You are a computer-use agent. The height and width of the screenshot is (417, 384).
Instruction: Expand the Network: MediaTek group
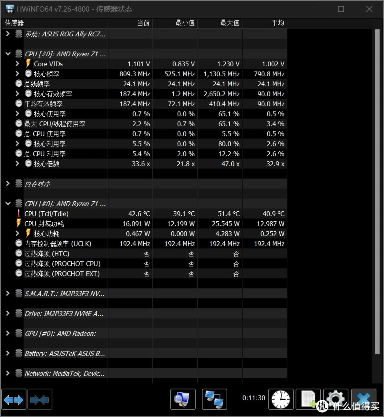8,373
